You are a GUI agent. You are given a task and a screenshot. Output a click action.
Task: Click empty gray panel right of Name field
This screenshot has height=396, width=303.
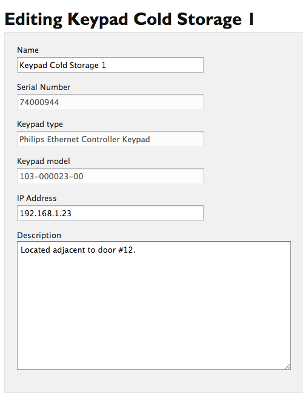(x=252, y=65)
